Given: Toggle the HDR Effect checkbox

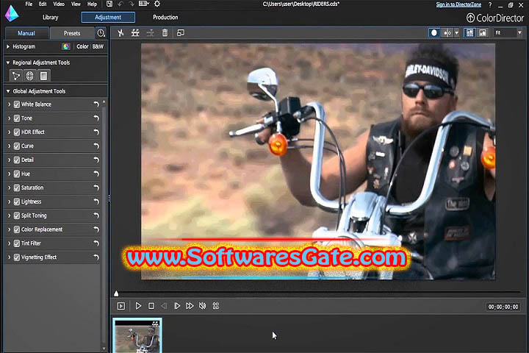Looking at the screenshot, I should [17, 132].
